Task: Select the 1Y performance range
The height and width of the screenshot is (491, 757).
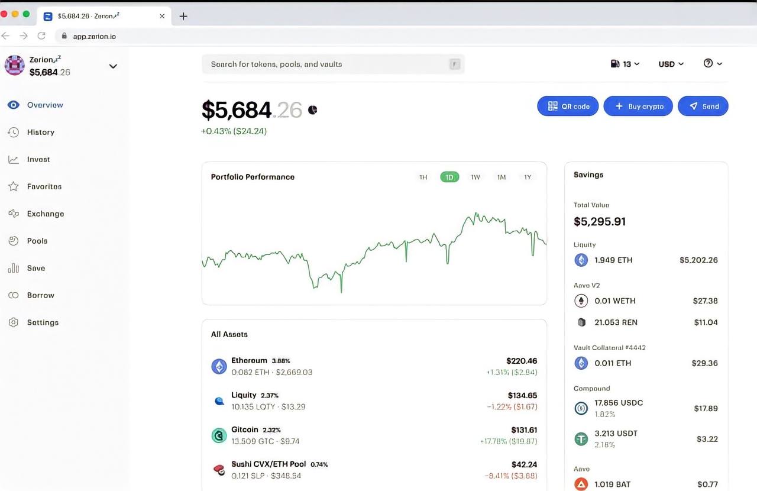Action: 528,177
